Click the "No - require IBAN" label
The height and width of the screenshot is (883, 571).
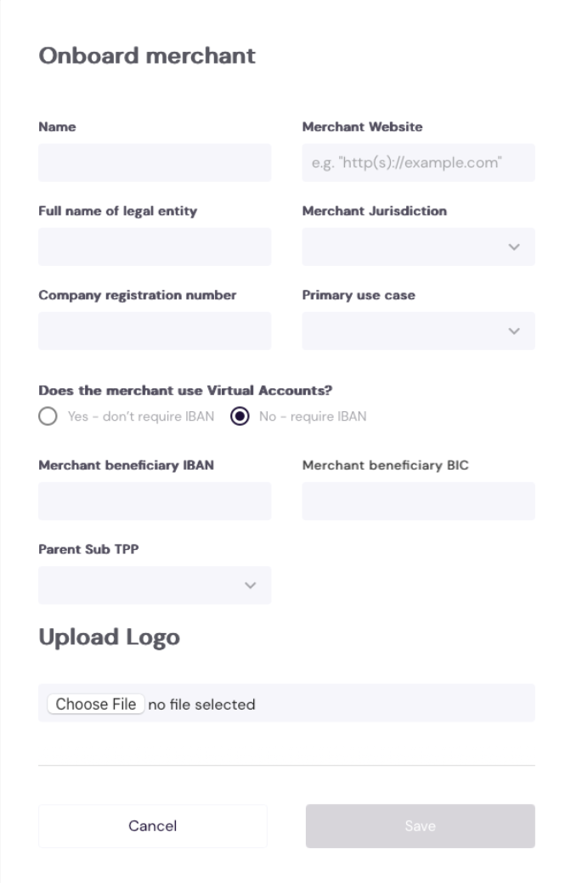tap(313, 417)
